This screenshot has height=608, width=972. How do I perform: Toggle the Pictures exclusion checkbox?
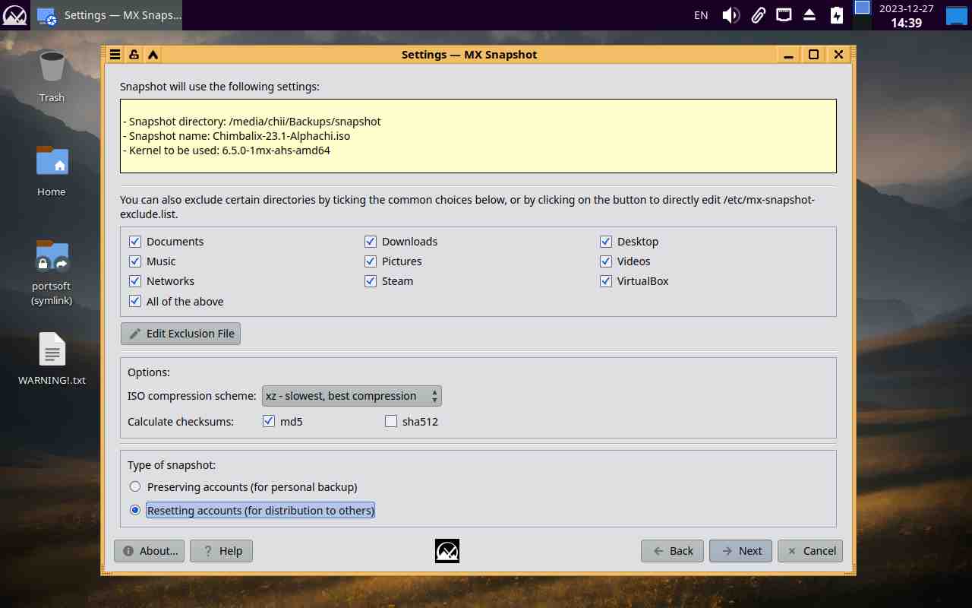click(x=371, y=261)
